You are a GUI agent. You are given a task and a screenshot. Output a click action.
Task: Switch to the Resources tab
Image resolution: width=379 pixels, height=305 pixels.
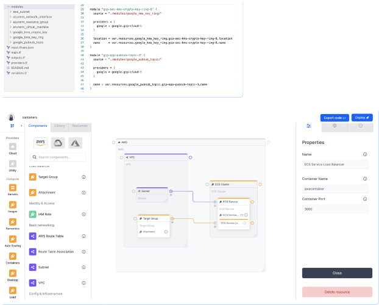[x=80, y=126]
